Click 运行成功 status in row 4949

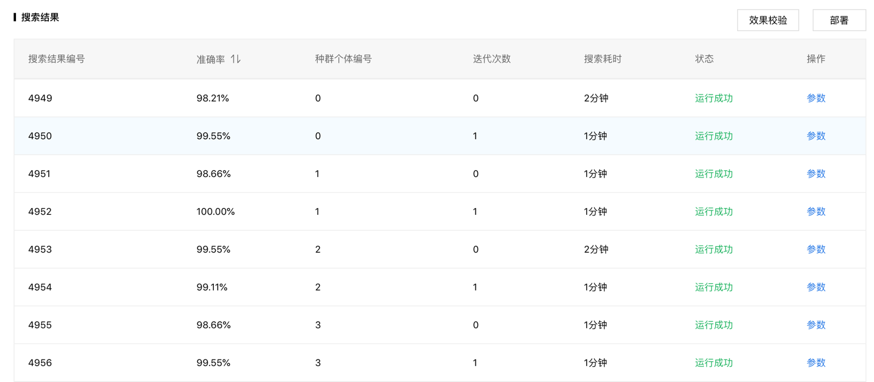[x=714, y=98]
